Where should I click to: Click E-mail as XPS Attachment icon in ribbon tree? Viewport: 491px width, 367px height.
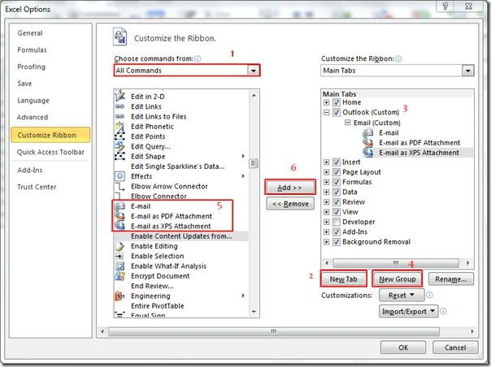(x=368, y=153)
